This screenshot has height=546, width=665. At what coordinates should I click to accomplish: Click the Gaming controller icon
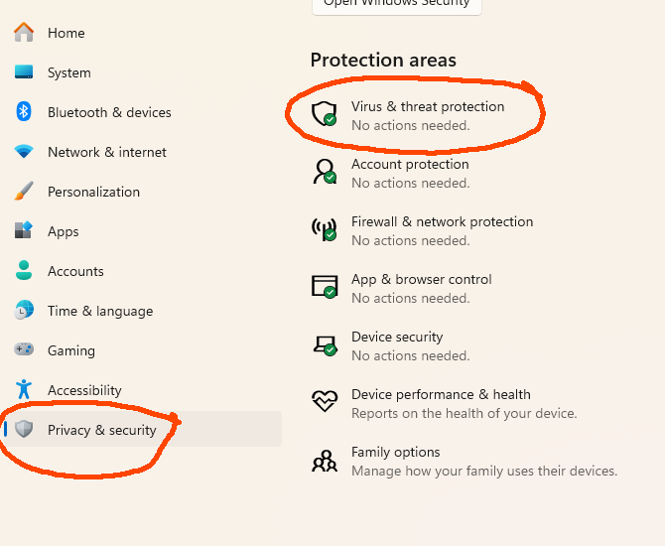click(x=24, y=349)
